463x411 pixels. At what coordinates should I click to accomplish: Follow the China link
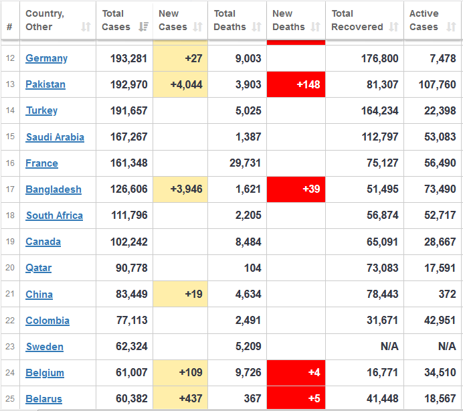pos(39,295)
